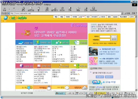Click the 카르마온라인 soldier thumbnail
138x99 pixels.
[93, 51]
